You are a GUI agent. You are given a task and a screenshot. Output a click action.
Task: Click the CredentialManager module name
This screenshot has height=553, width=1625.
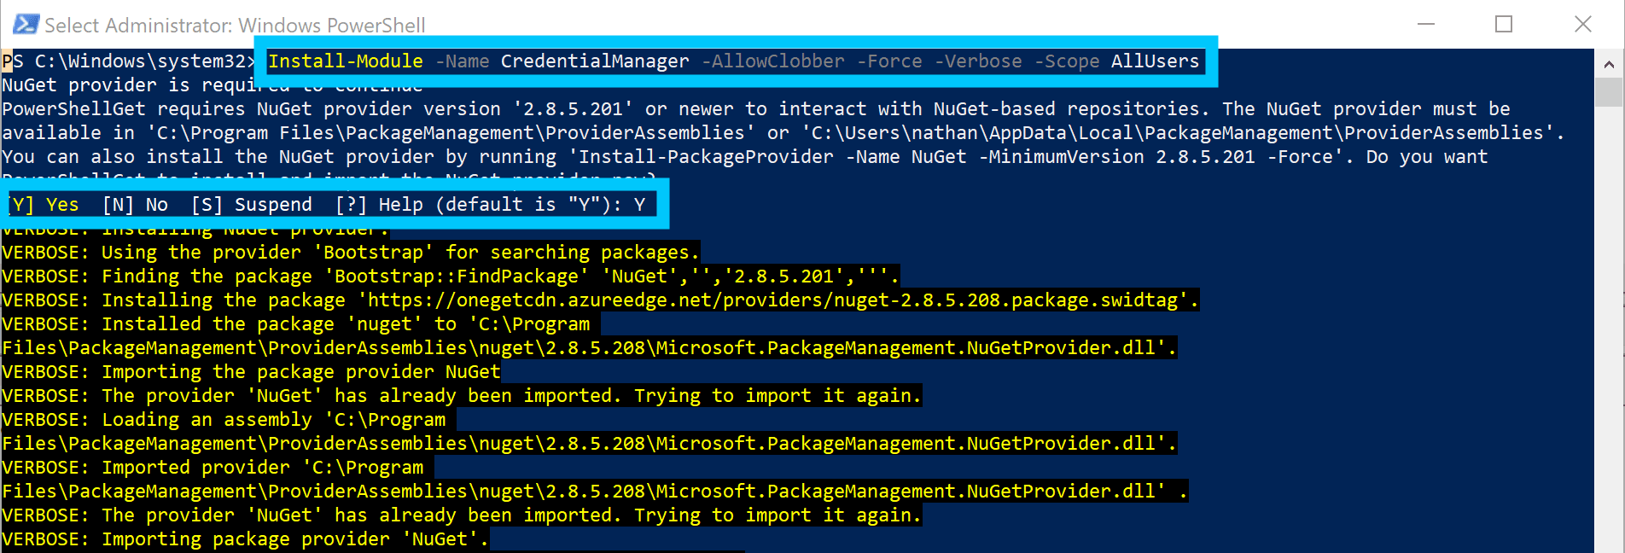(595, 61)
